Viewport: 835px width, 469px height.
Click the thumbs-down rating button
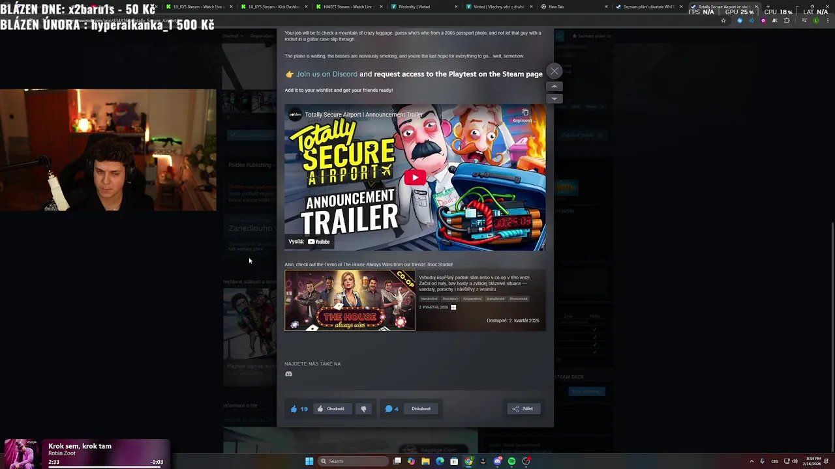(x=363, y=408)
